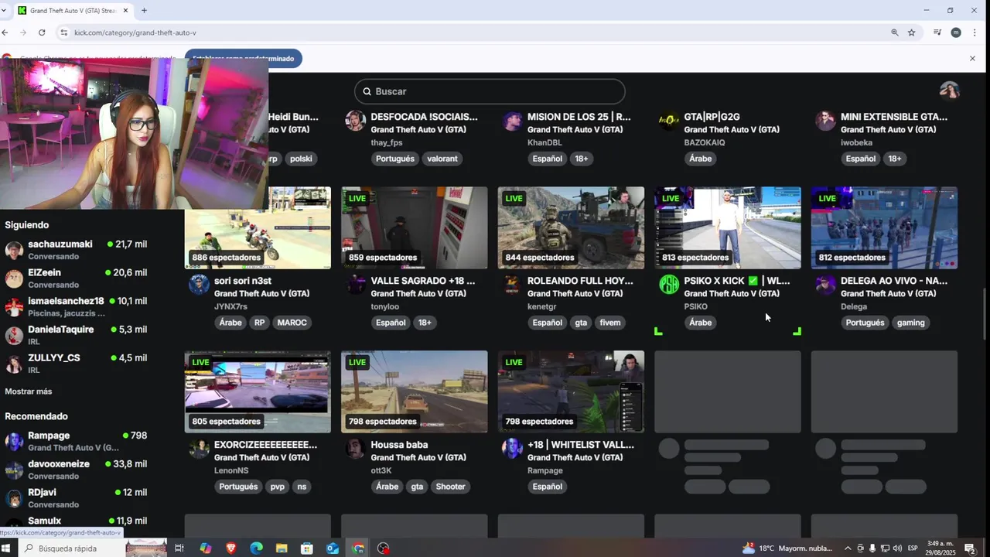Open thay_fps channel avatar
990x557 pixels.
pyautogui.click(x=356, y=121)
